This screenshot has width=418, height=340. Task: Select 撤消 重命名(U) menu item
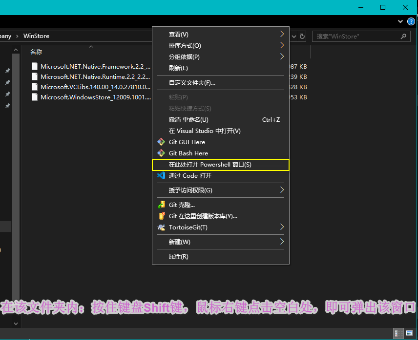[221, 120]
